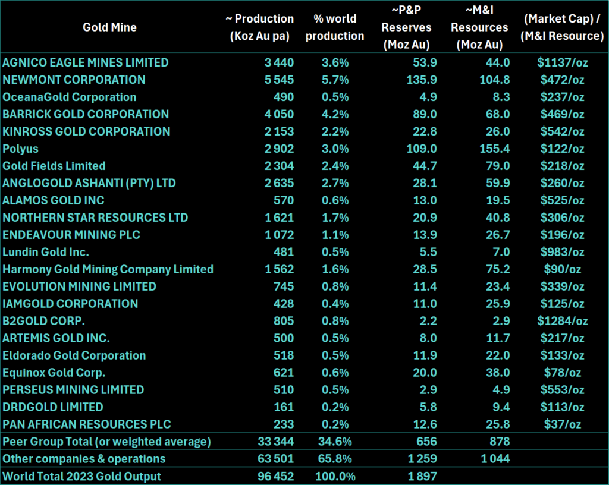
Task: Click the % world production header
Action: pyautogui.click(x=335, y=27)
